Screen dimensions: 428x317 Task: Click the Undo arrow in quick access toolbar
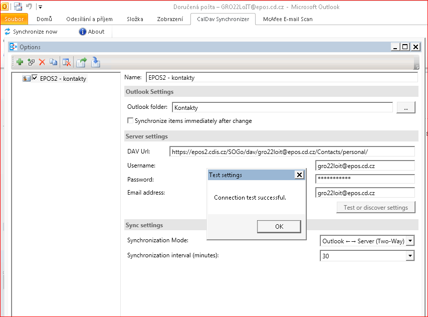(29, 6)
